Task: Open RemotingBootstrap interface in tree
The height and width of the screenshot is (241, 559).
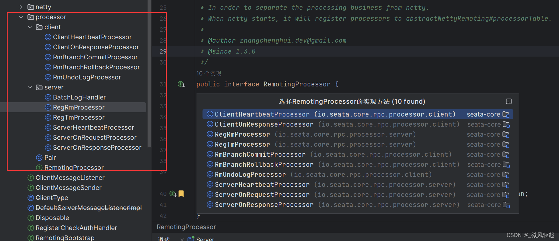Action: (x=65, y=238)
